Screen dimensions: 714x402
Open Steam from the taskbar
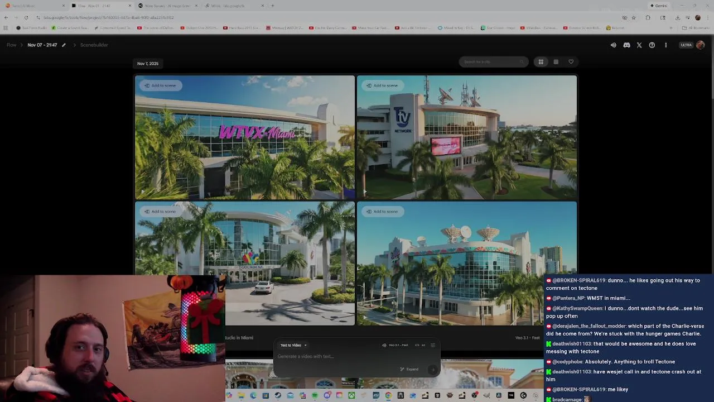pos(277,395)
